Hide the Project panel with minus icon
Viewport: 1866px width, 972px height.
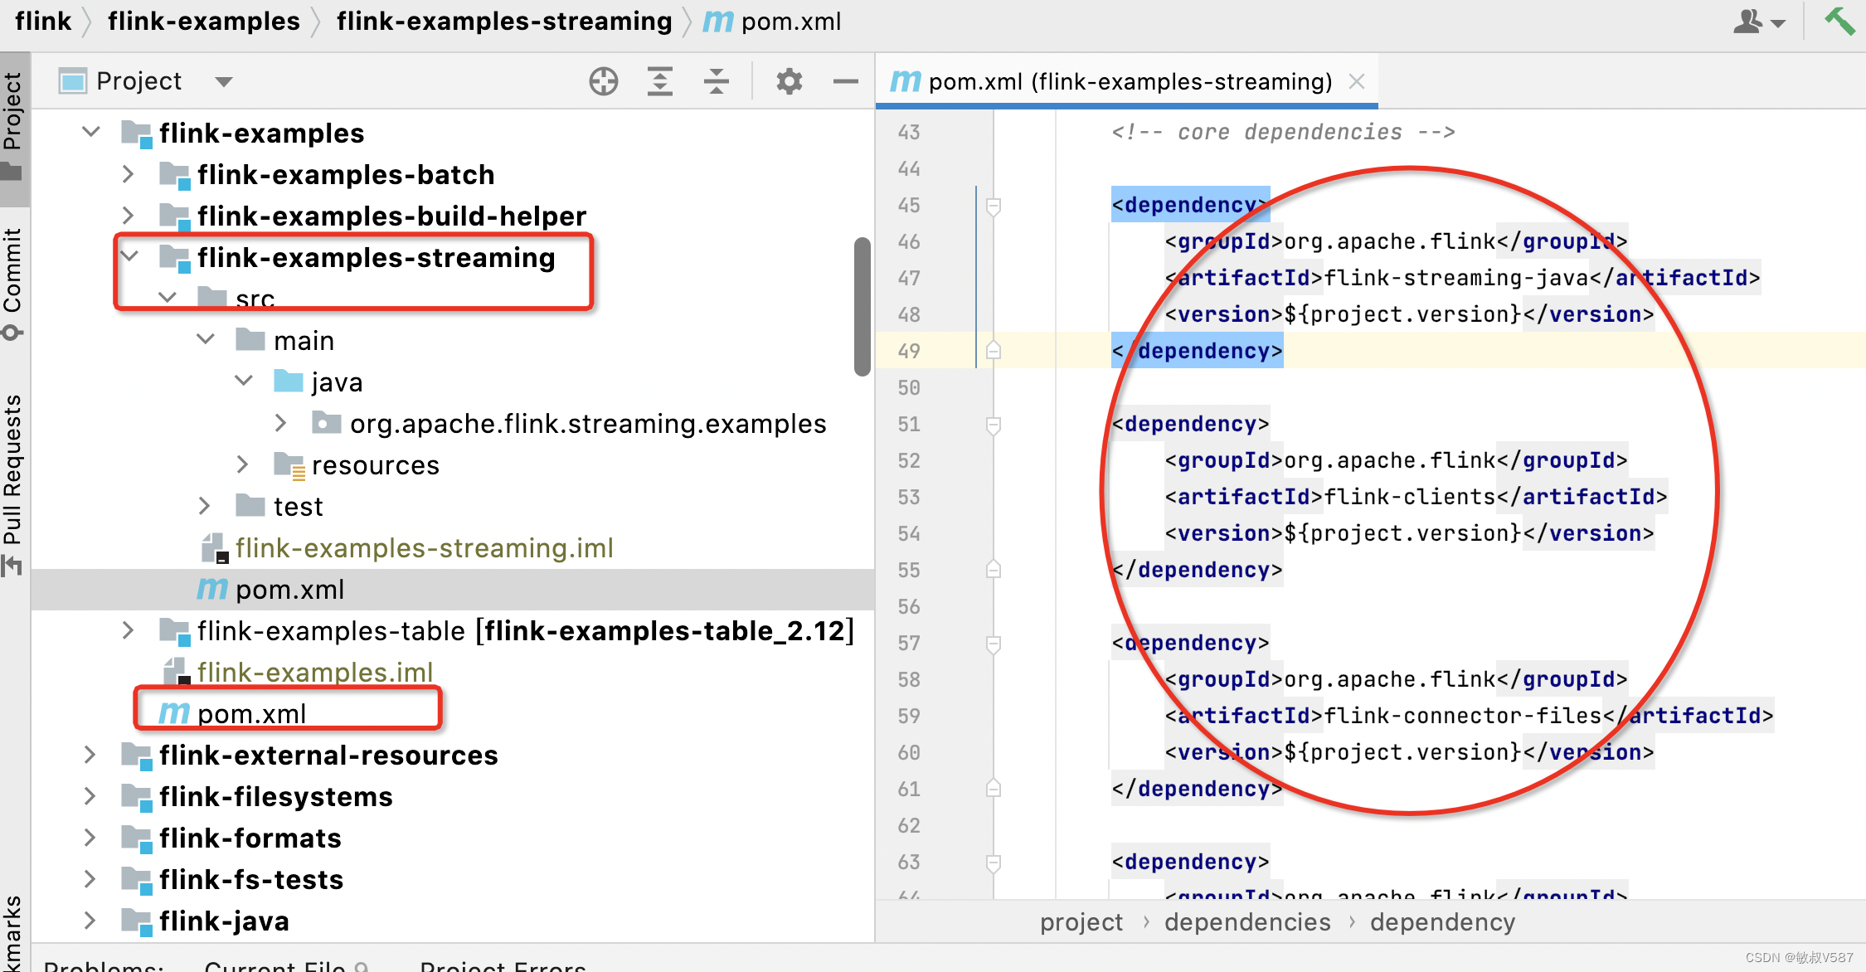click(x=845, y=81)
